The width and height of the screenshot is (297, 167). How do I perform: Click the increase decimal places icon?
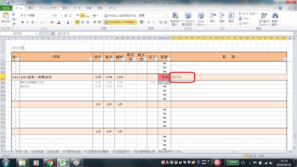pos(161,22)
